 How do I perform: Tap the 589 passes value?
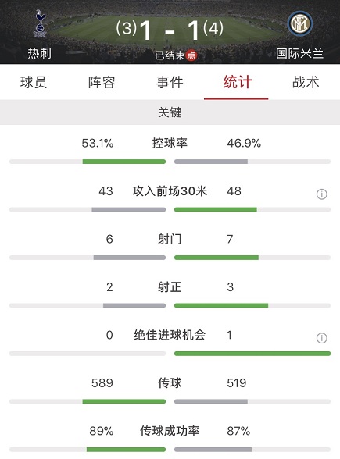click(x=102, y=382)
